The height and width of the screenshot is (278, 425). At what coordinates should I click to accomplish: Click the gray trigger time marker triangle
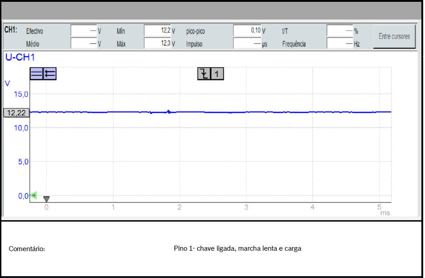[46, 199]
